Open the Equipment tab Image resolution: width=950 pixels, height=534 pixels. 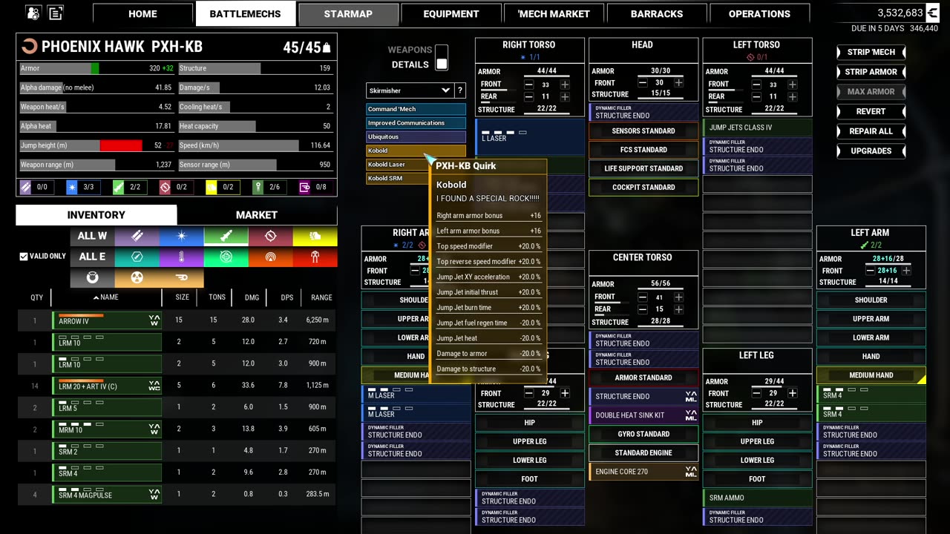(451, 13)
